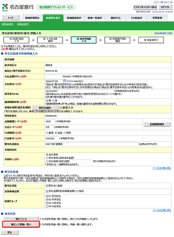Click 戻る button at bottom
174x237 pixels.
tap(10, 232)
